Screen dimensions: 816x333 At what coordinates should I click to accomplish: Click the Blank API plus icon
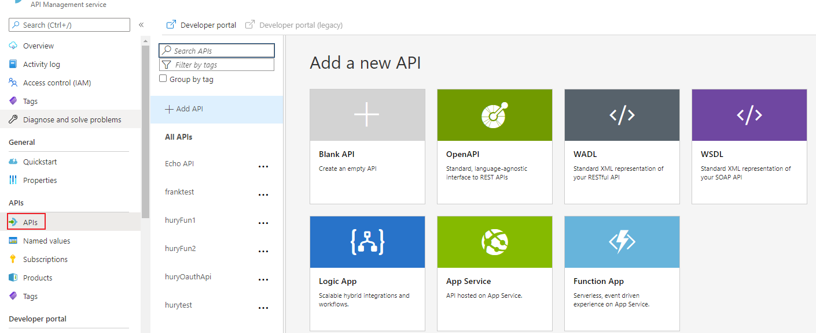click(367, 115)
